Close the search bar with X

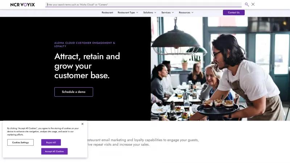click(x=253, y=4)
